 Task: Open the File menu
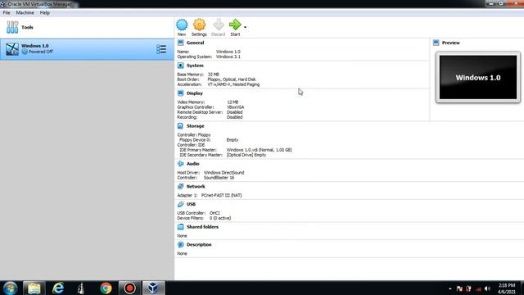pos(7,13)
